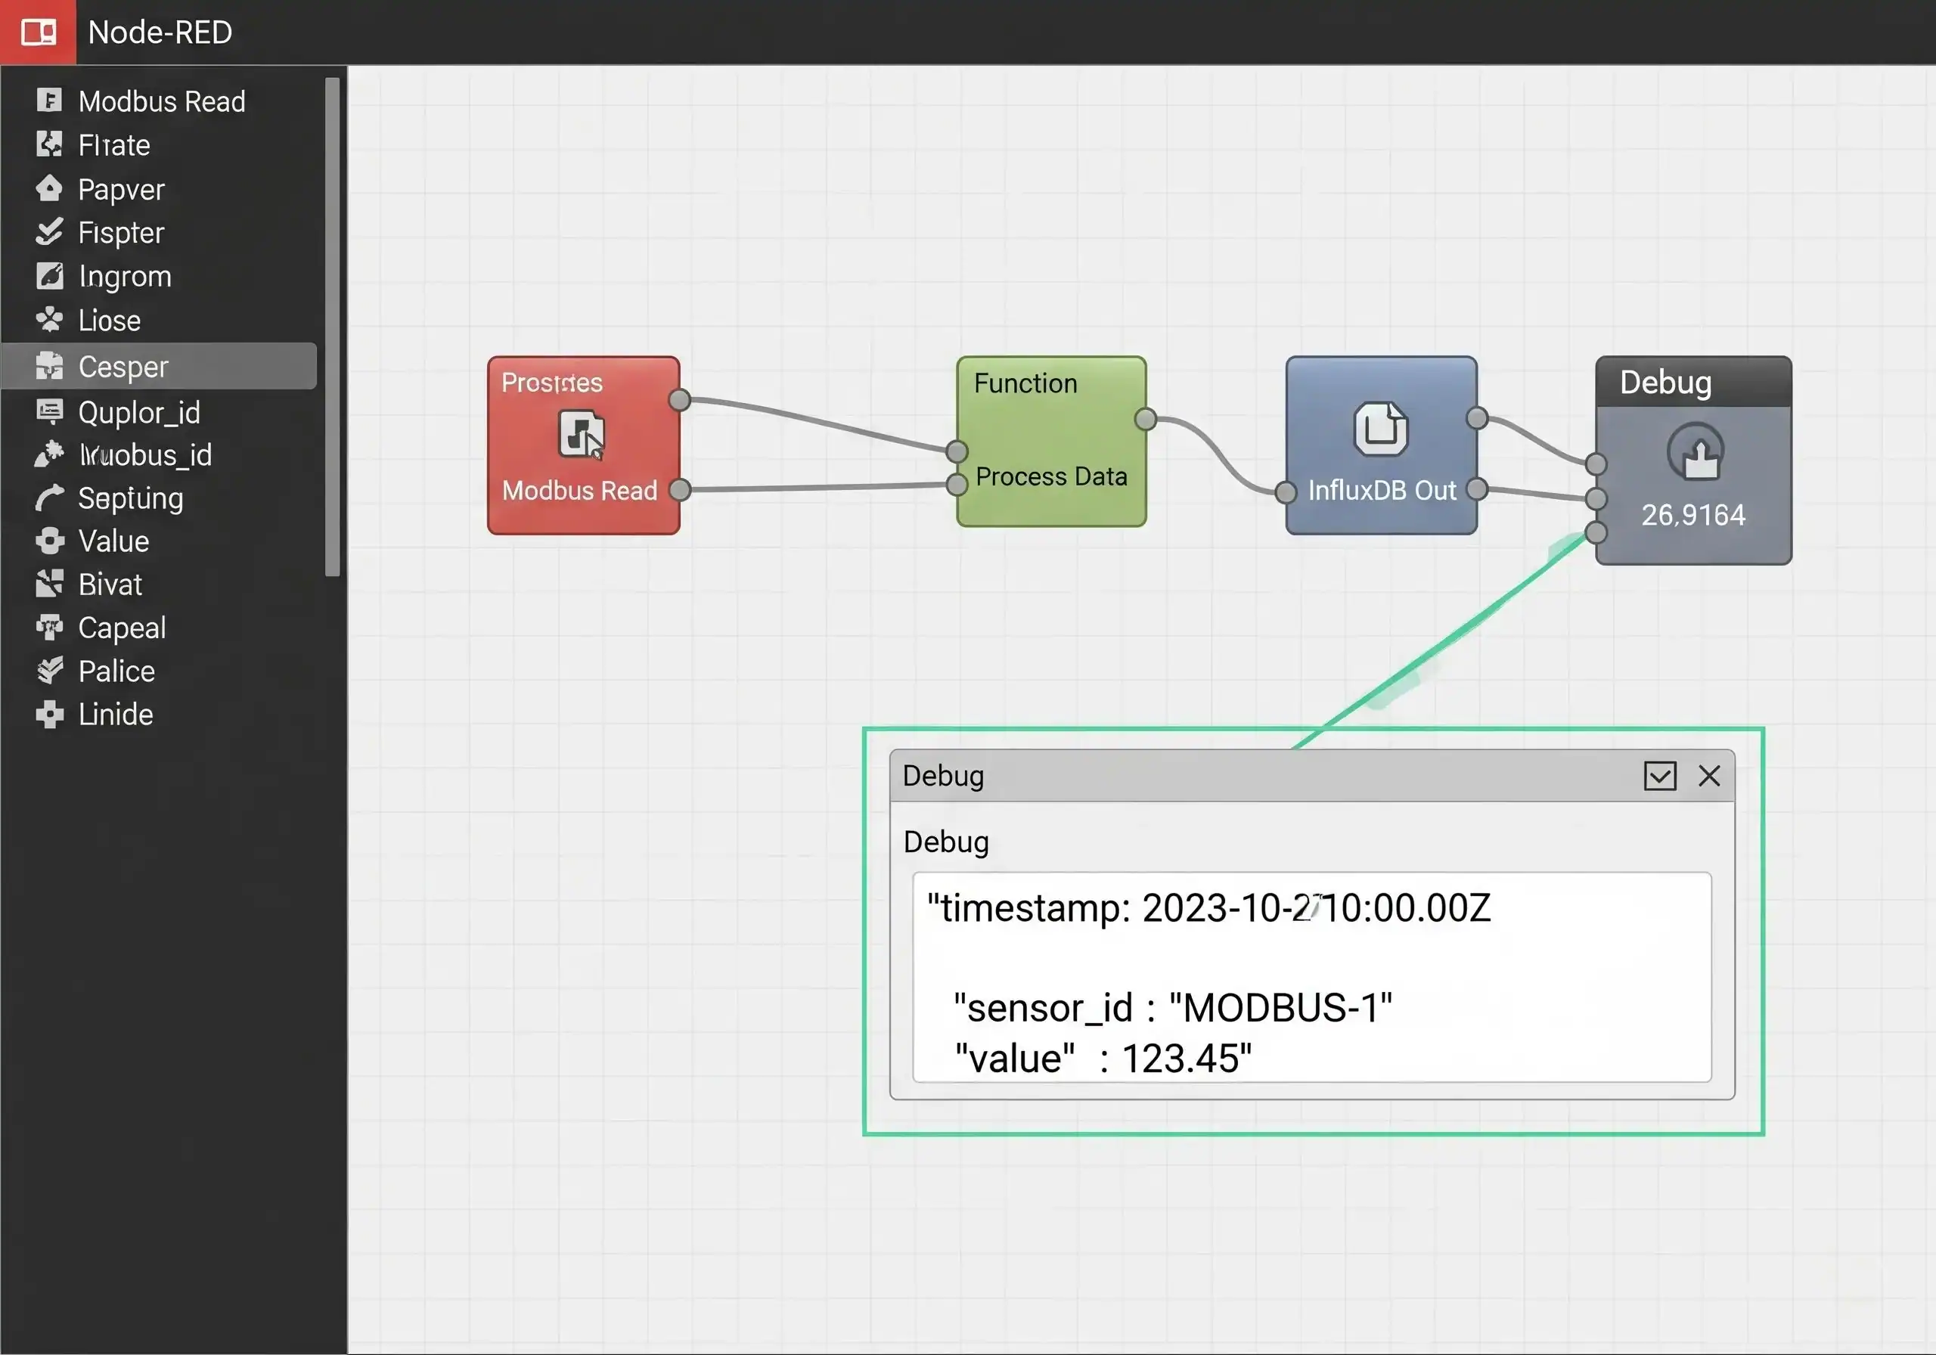
Task: Click the Fispter checkmark icon
Action: (x=49, y=232)
